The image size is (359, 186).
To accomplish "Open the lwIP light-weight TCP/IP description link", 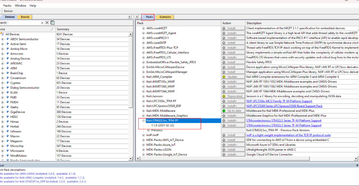I will click(289, 135).
